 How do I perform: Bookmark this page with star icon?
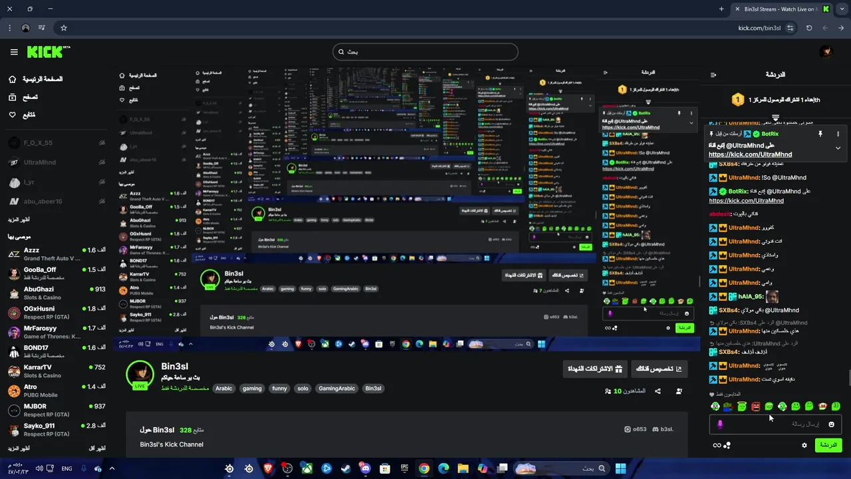coord(64,28)
